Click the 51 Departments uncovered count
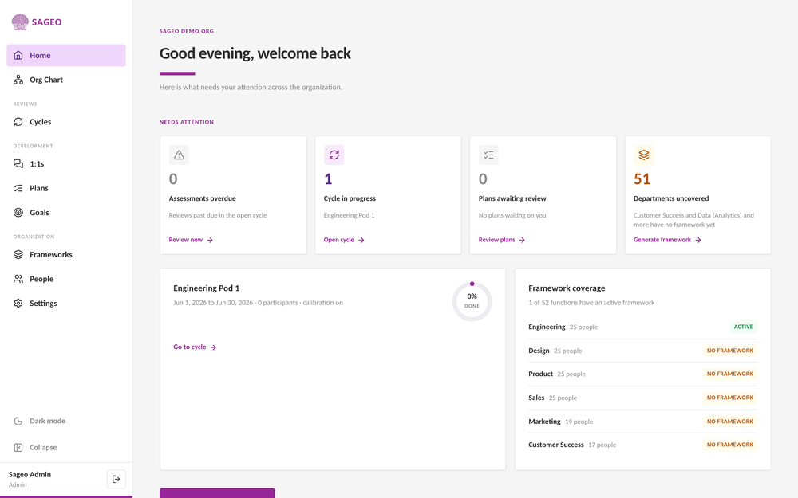Screen dimensions: 798x498 (642, 178)
